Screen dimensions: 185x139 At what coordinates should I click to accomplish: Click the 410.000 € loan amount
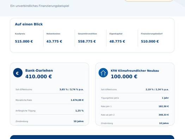tap(38, 77)
